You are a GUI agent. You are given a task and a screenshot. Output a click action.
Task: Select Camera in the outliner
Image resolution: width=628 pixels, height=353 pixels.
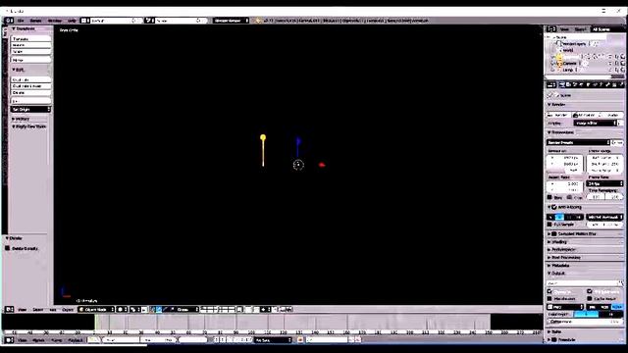pyautogui.click(x=569, y=63)
